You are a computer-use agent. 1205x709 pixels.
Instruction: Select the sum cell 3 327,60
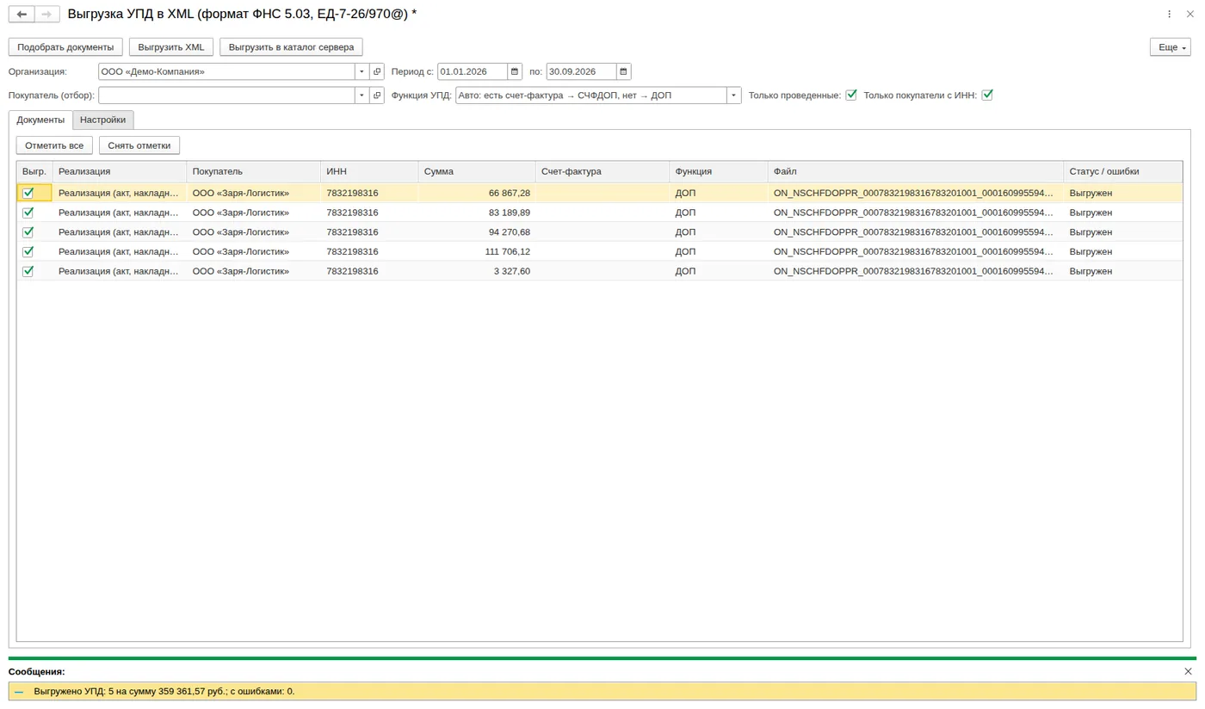(477, 271)
